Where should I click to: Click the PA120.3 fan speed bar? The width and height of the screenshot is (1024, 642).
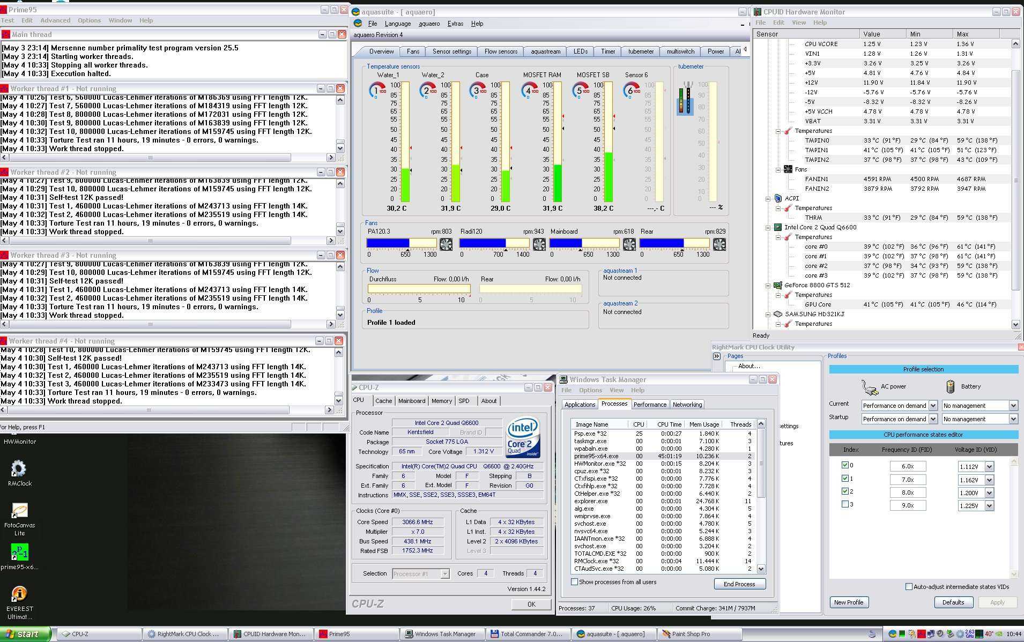pyautogui.click(x=402, y=243)
